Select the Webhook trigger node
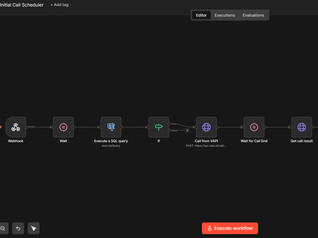The image size is (318, 238). coord(16,127)
